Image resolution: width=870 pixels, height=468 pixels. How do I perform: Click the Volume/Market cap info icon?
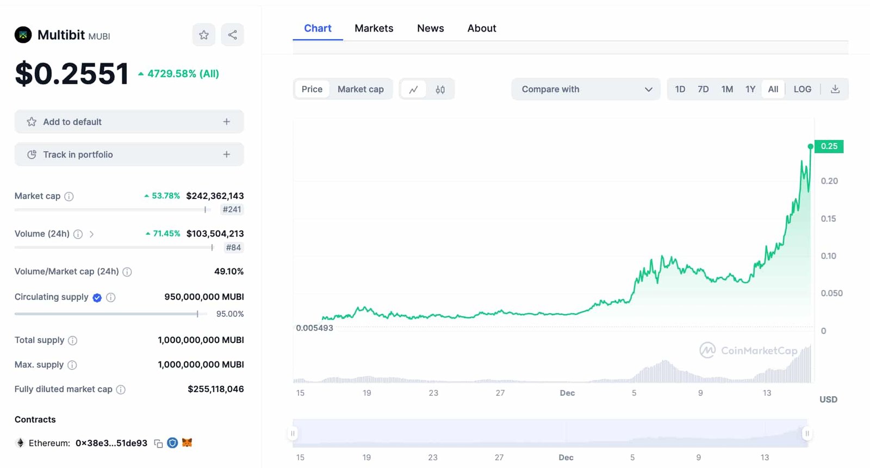point(127,272)
